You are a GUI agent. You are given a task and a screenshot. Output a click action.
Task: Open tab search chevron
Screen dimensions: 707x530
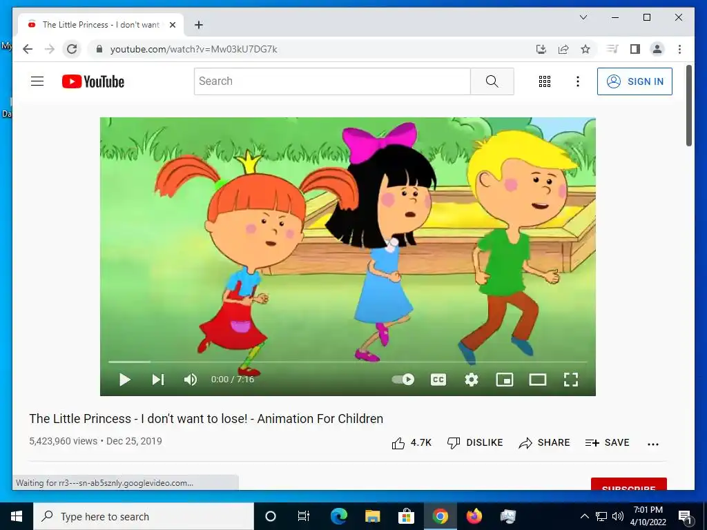pyautogui.click(x=583, y=17)
